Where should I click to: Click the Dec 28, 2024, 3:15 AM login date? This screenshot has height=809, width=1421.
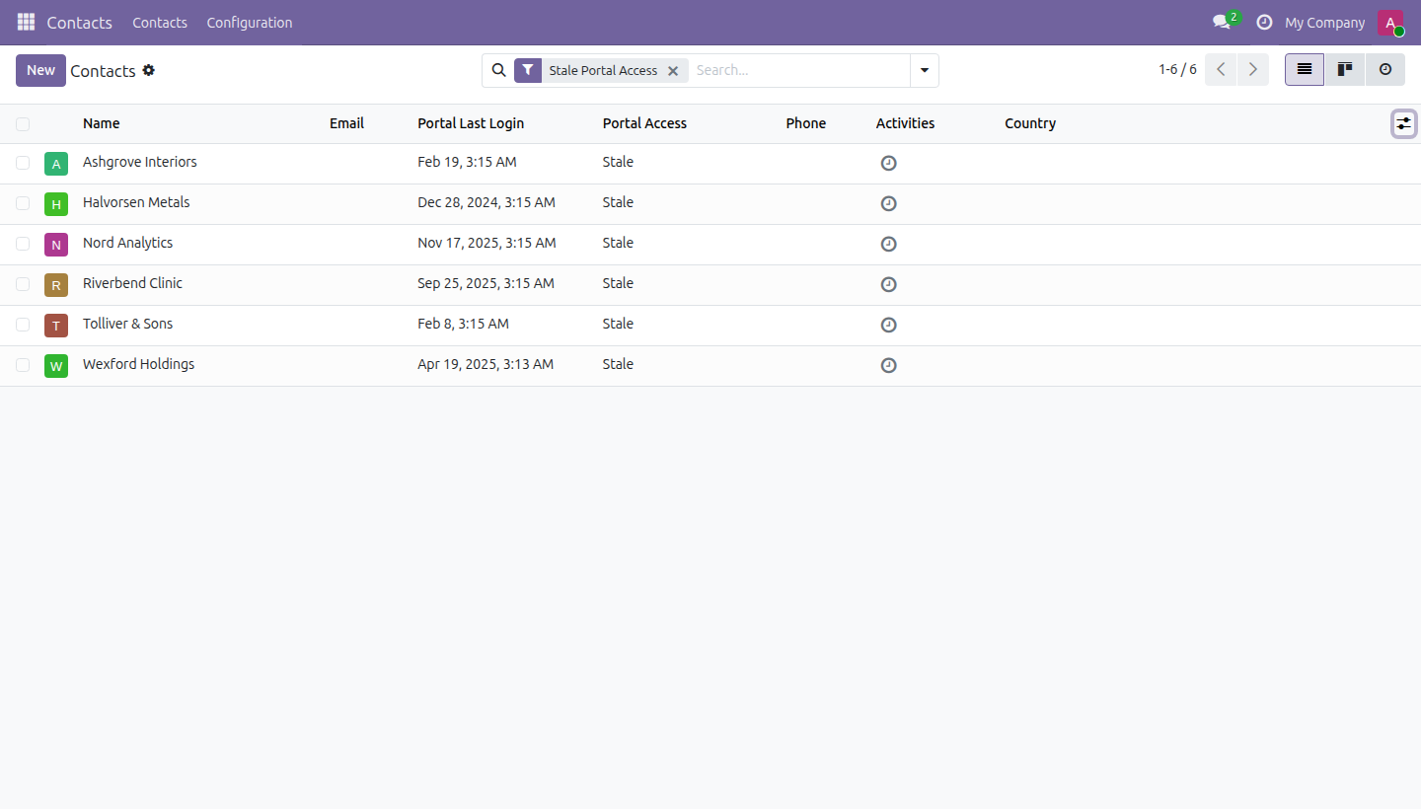[486, 202]
